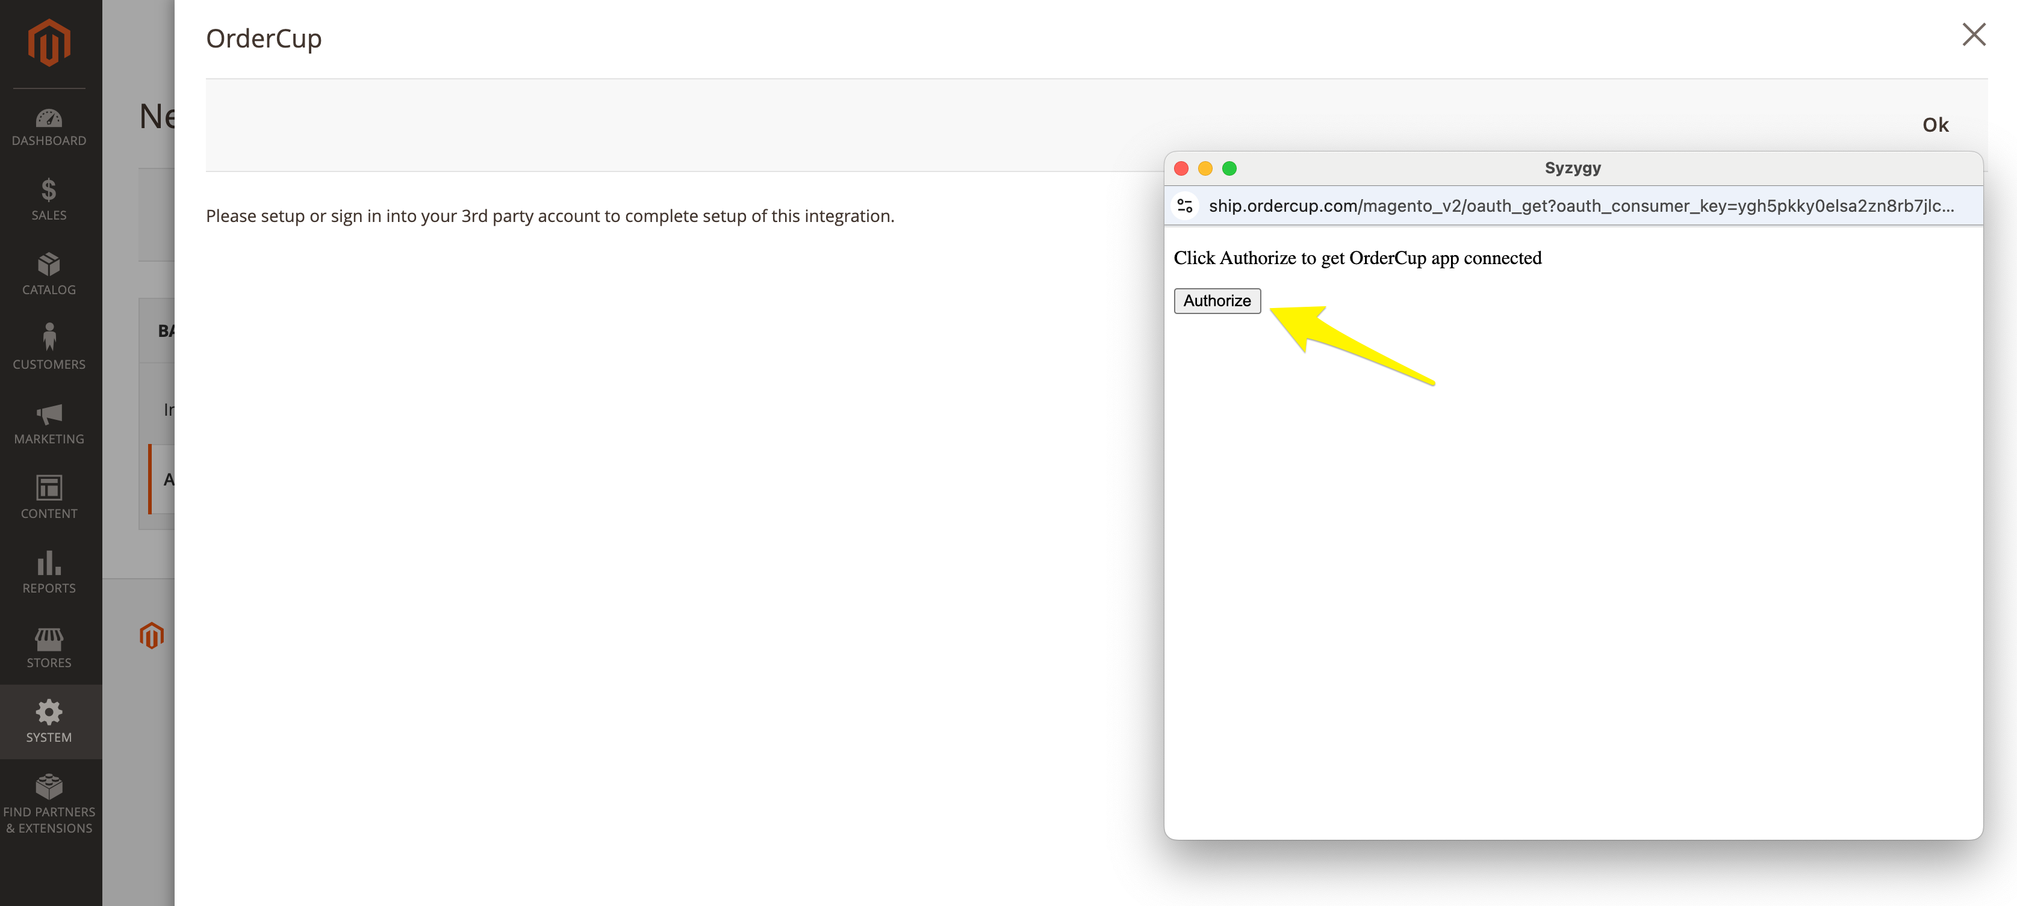Viewport: 2017px width, 906px height.
Task: Open the Customers menu
Action: [49, 347]
